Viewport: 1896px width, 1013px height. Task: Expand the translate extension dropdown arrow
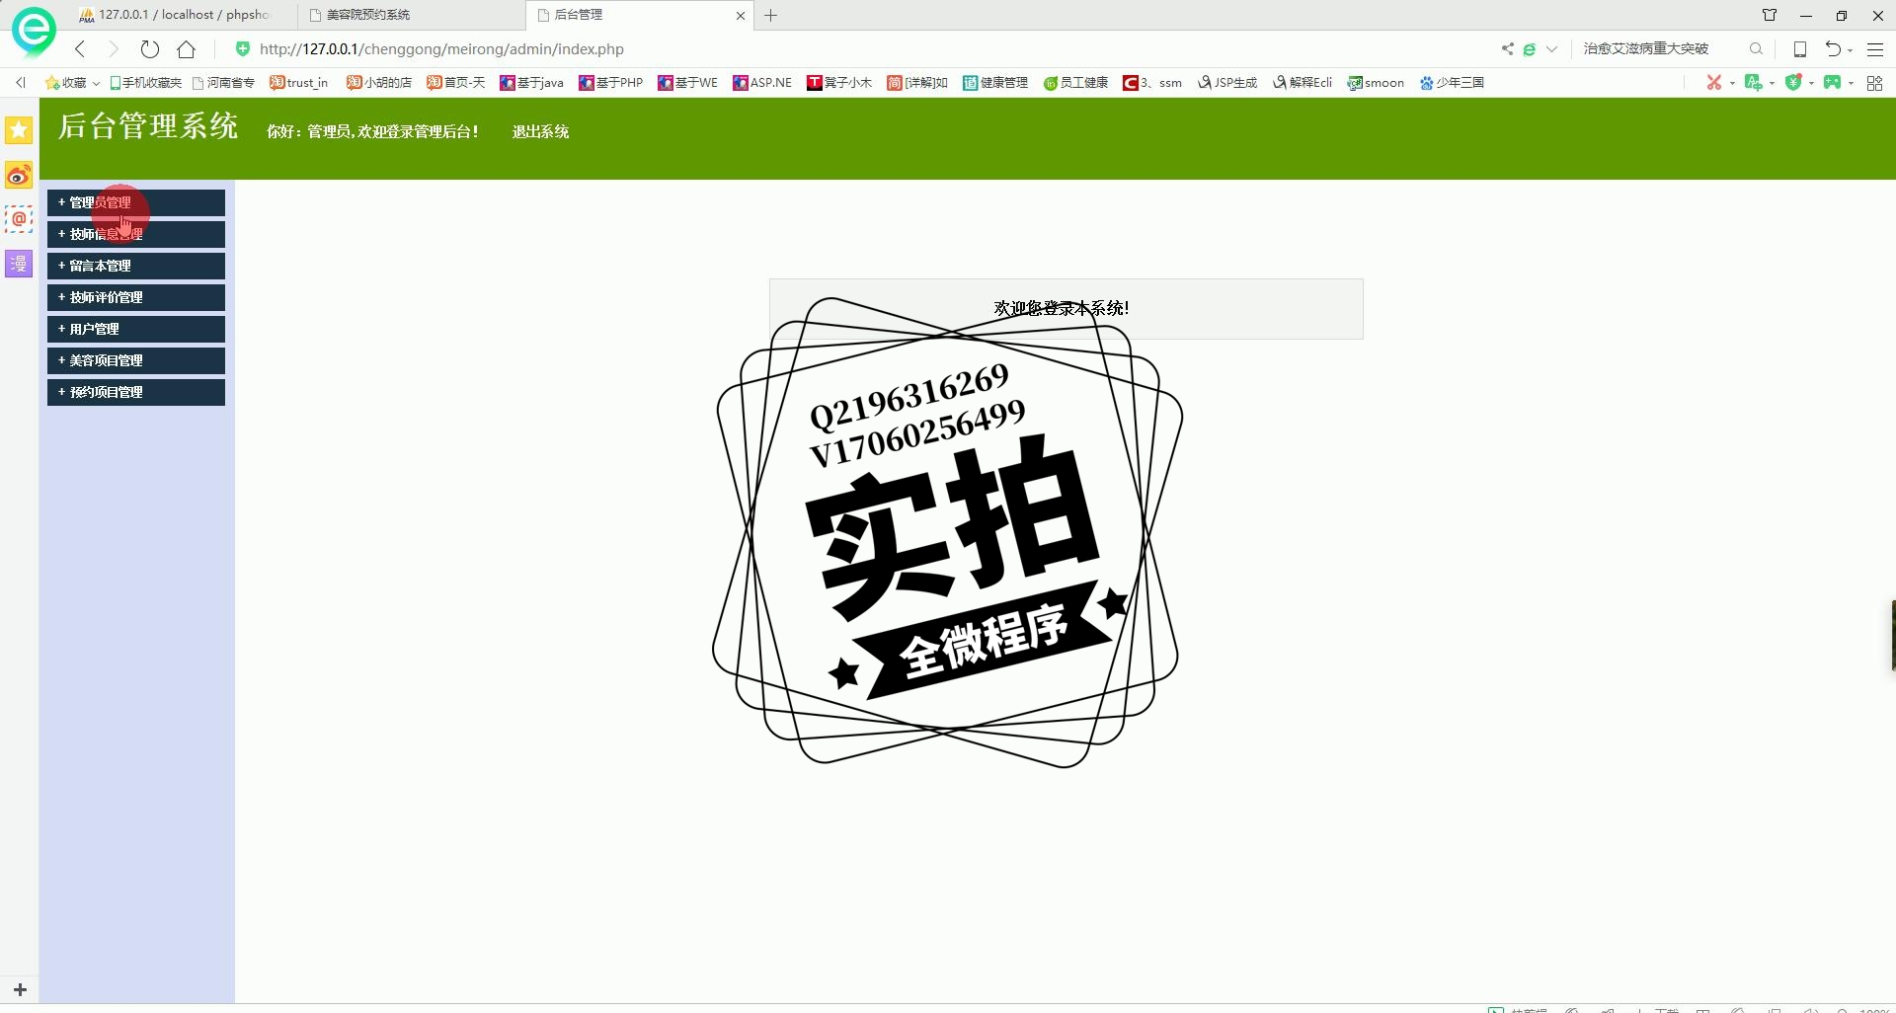[x=1772, y=83]
